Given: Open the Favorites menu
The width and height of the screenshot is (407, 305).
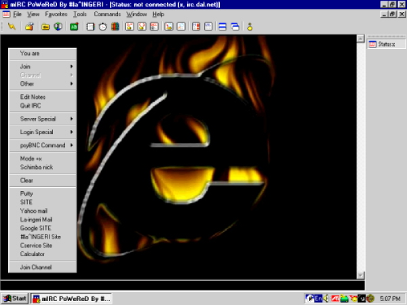Looking at the screenshot, I should [56, 14].
